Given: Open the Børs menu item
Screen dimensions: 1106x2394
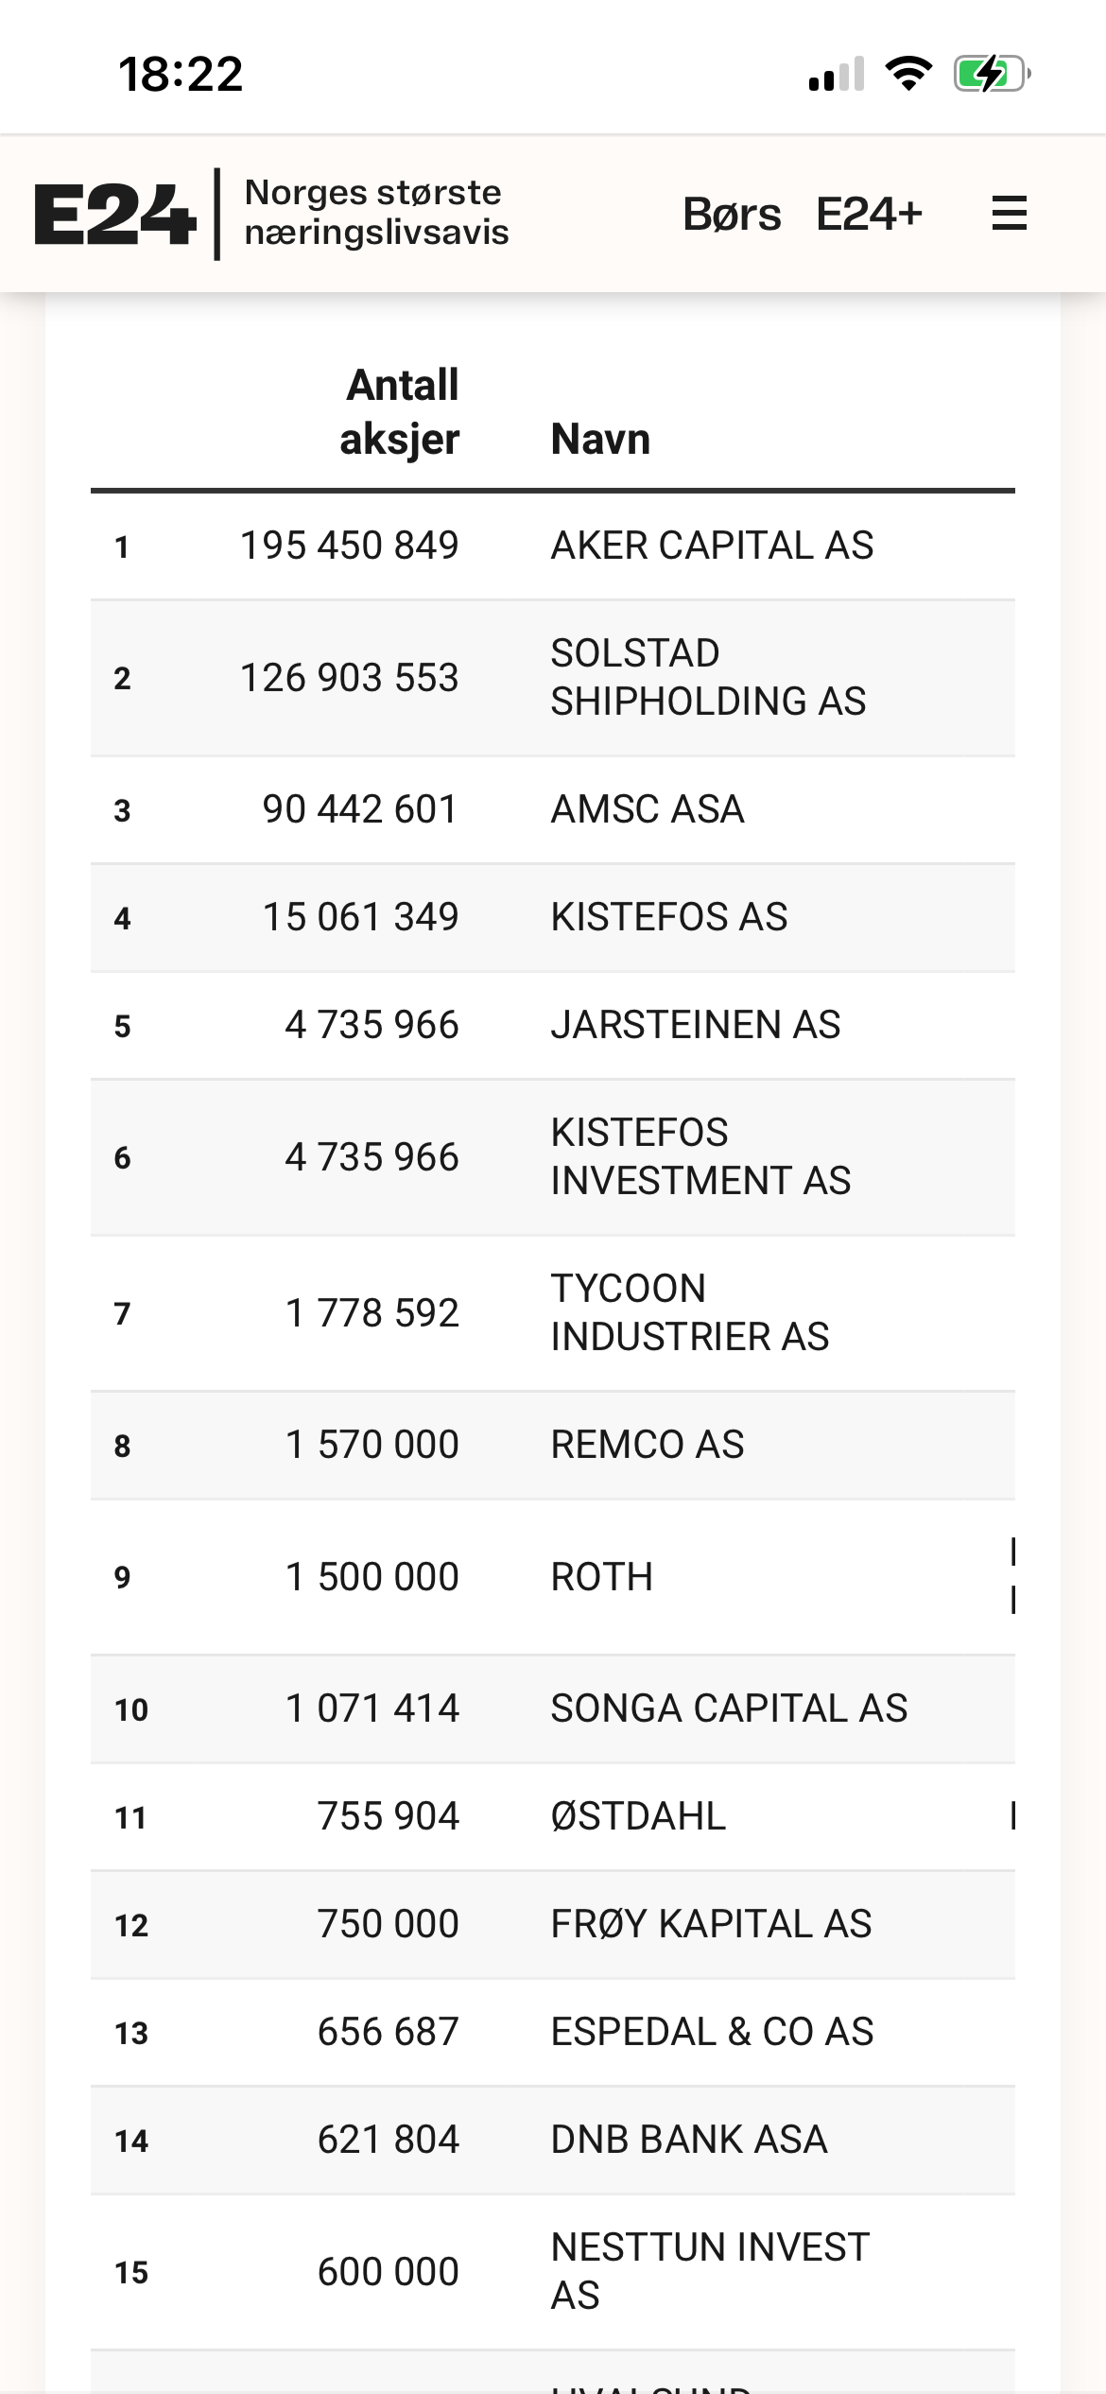Looking at the screenshot, I should [x=732, y=215].
